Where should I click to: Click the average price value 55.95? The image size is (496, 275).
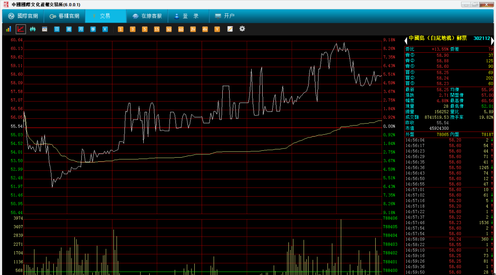pyautogui.click(x=487, y=90)
